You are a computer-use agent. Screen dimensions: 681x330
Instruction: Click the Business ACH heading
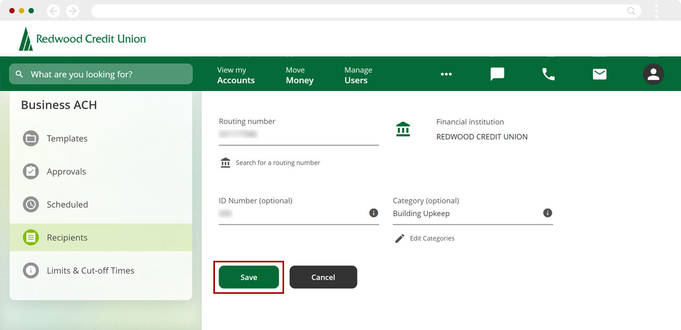coord(59,105)
